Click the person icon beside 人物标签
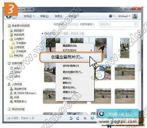 (x=9, y=84)
